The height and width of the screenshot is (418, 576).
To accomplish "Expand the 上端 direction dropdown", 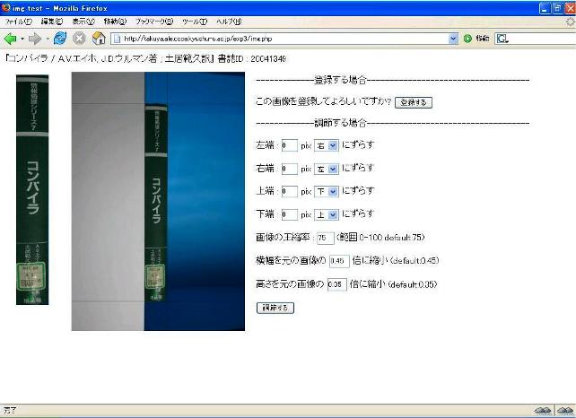I will coord(326,192).
